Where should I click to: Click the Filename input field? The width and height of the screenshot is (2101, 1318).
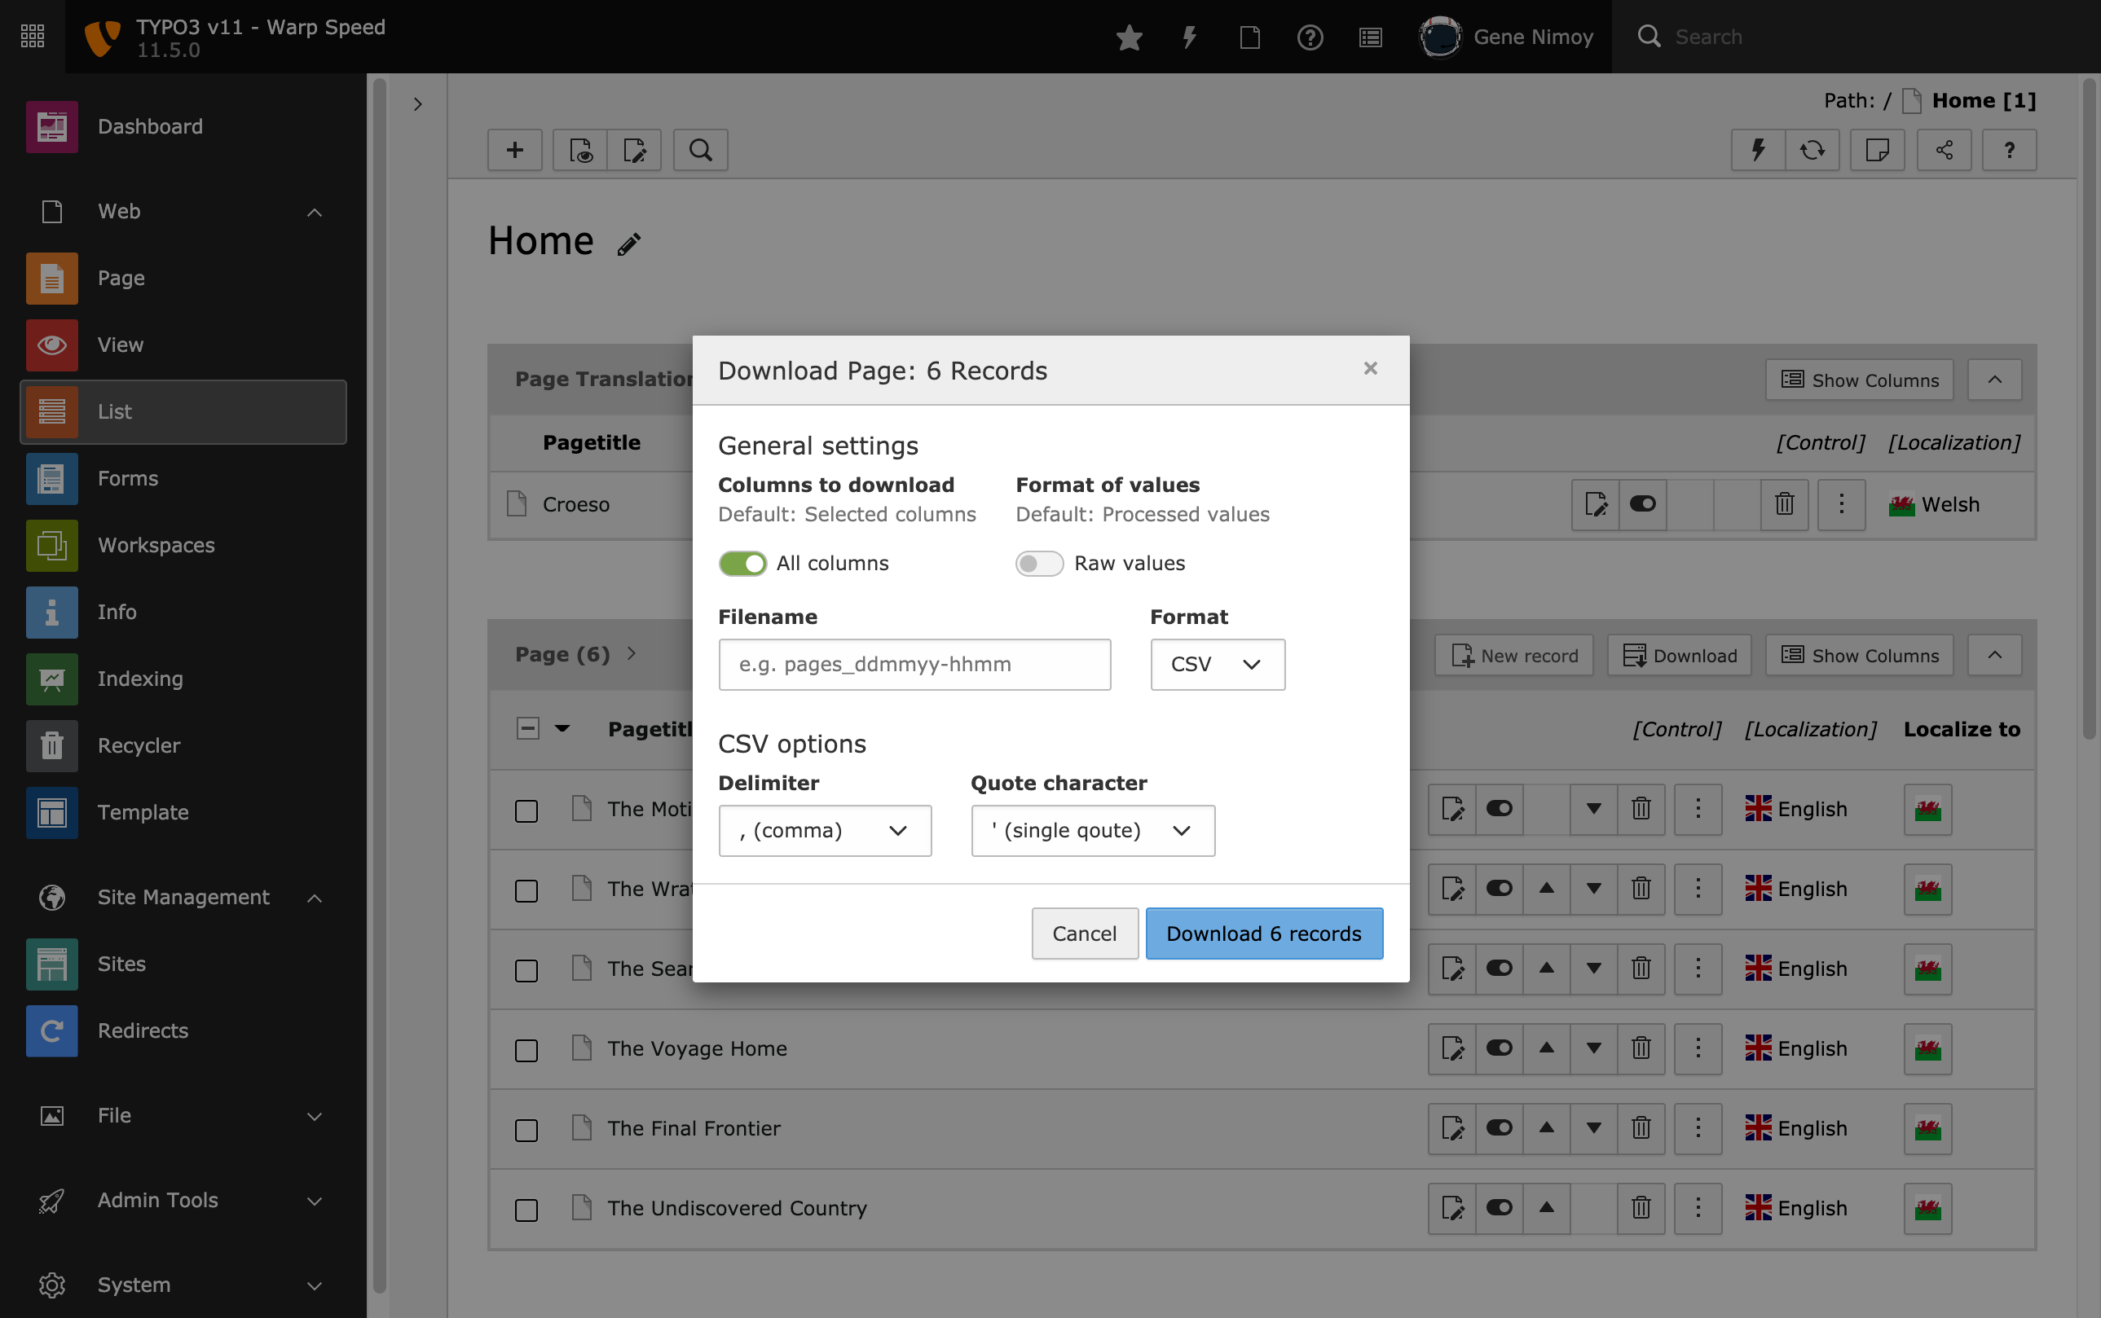[x=914, y=663]
